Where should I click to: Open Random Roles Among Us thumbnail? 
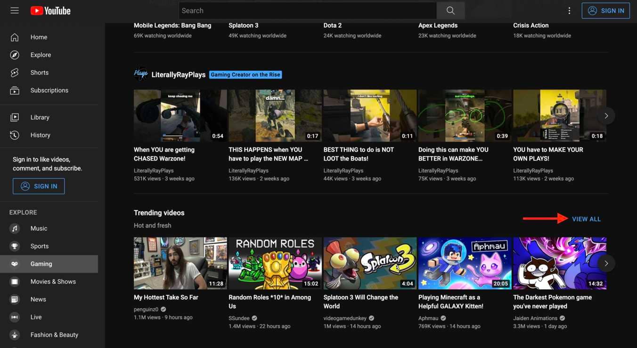pos(275,263)
